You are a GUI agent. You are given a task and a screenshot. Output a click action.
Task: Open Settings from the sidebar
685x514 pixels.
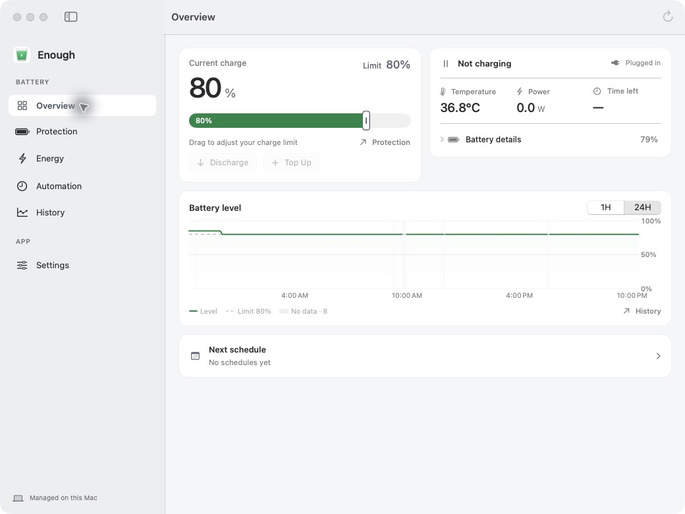[x=82, y=266]
